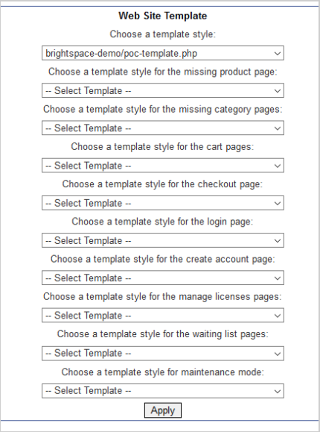
Task: Open login page template dropdown
Action: [163, 240]
